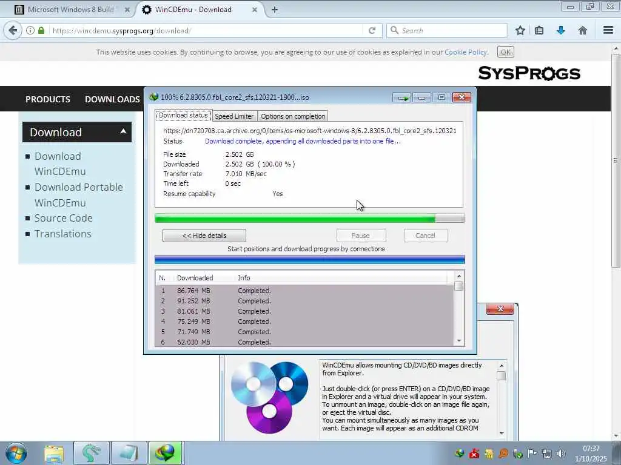Click the green padlock security icon
This screenshot has height=465, width=621.
coord(41,30)
